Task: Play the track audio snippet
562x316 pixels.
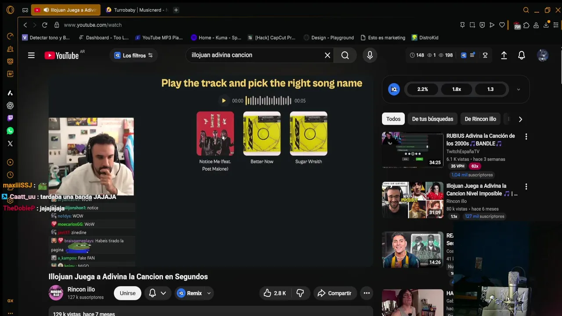Action: [223, 101]
